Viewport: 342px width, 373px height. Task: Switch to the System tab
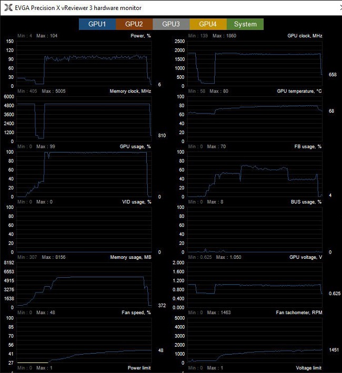(x=245, y=24)
